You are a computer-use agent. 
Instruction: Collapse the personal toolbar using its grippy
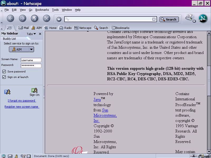coord(2,28)
